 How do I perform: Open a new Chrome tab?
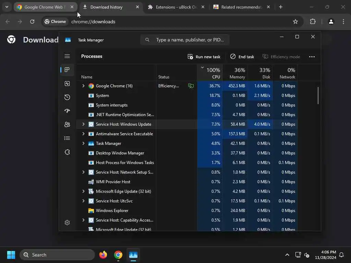pyautogui.click(x=280, y=7)
